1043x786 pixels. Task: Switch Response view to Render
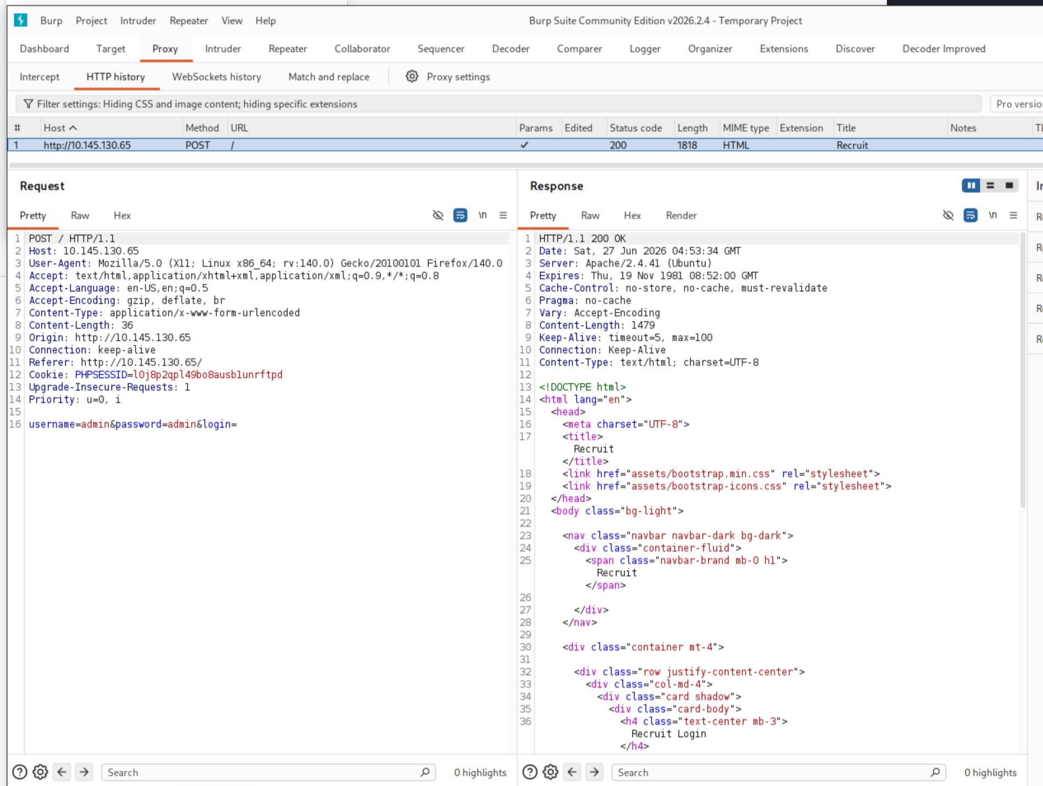pos(681,215)
